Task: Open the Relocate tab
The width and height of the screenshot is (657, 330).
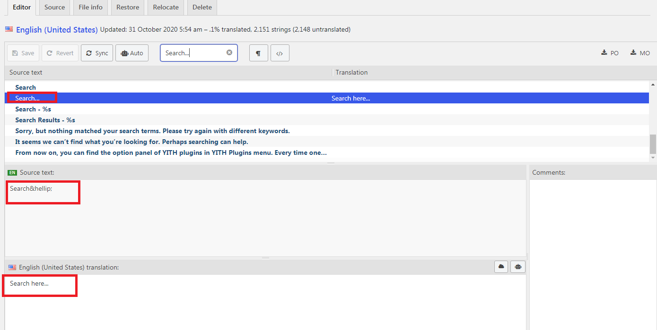Action: point(166,7)
